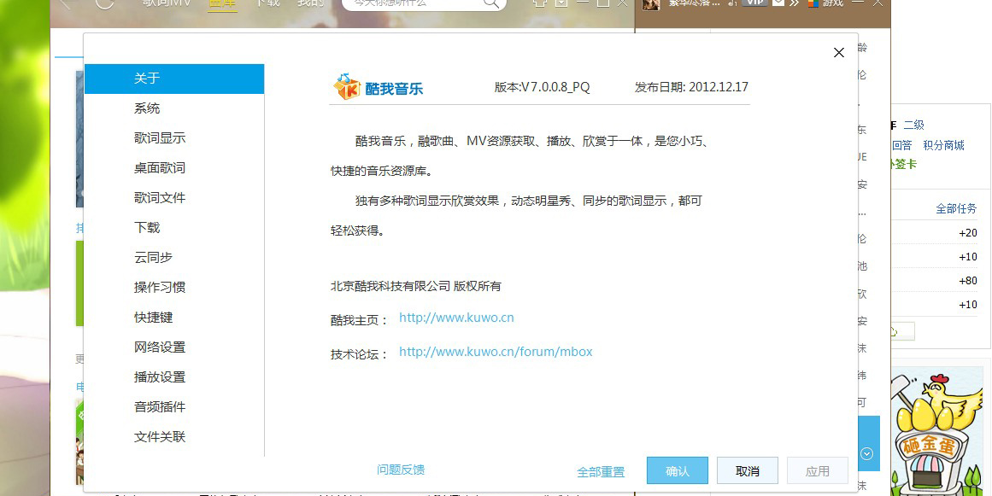Click the 酷我音乐 logo icon
The height and width of the screenshot is (496, 992).
click(x=347, y=86)
